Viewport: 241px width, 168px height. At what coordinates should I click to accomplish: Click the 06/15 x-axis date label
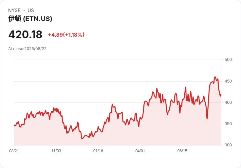182,151
